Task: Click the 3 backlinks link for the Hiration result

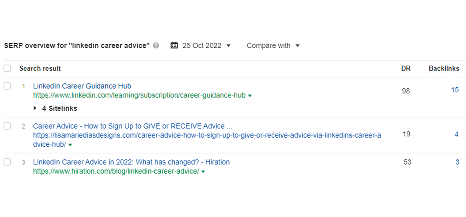Action: (457, 162)
